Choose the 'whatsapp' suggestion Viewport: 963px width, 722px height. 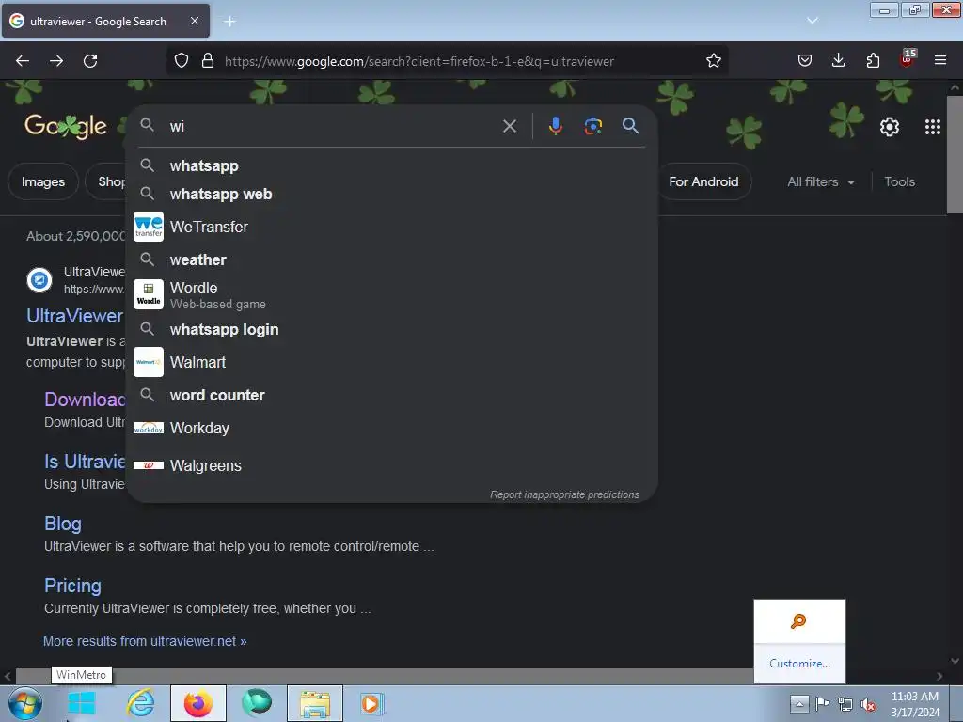click(392, 165)
